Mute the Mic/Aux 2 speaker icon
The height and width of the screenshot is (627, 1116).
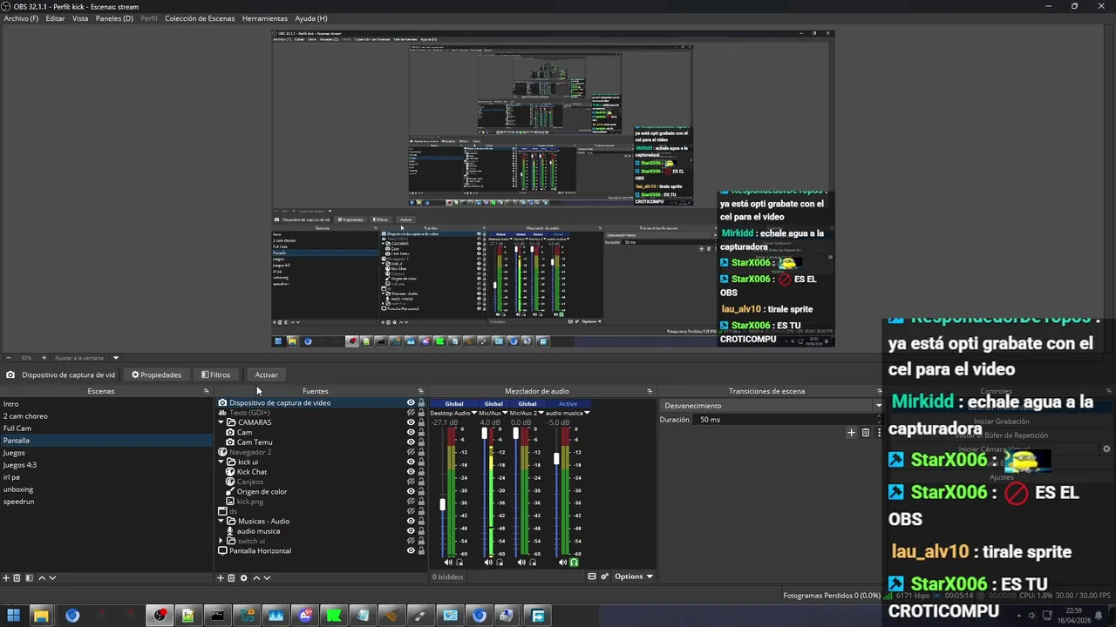point(521,563)
